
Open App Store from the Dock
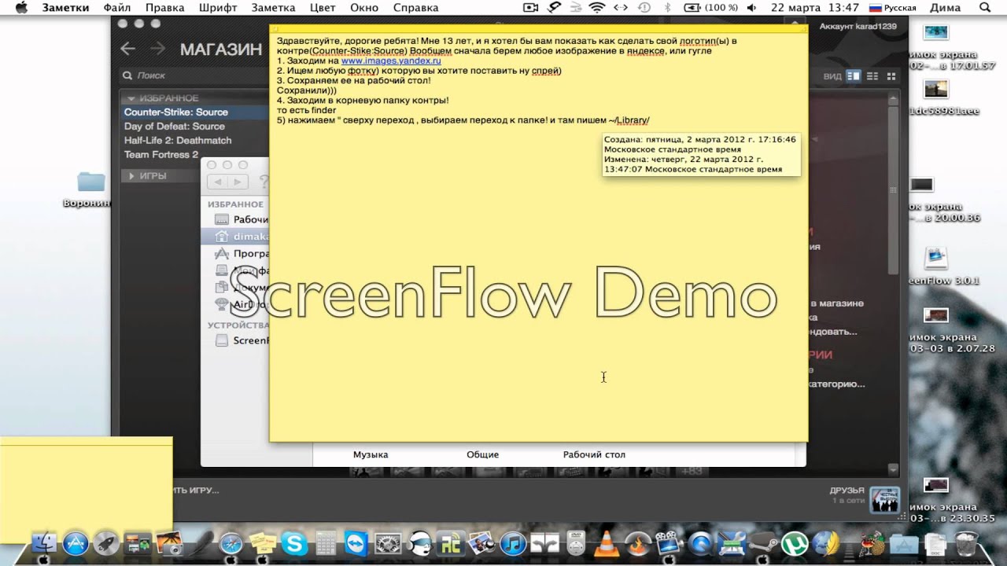[76, 544]
